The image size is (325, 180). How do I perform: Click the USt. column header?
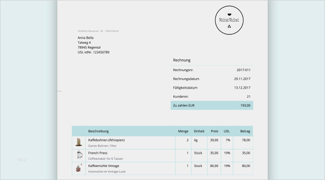(227, 131)
